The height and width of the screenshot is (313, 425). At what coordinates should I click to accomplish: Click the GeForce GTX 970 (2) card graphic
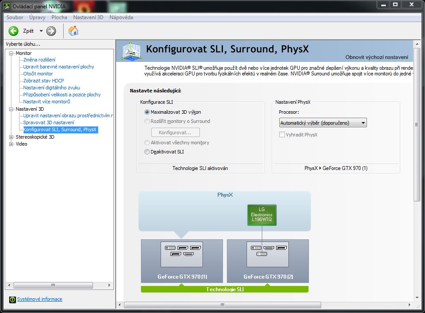pyautogui.click(x=267, y=260)
